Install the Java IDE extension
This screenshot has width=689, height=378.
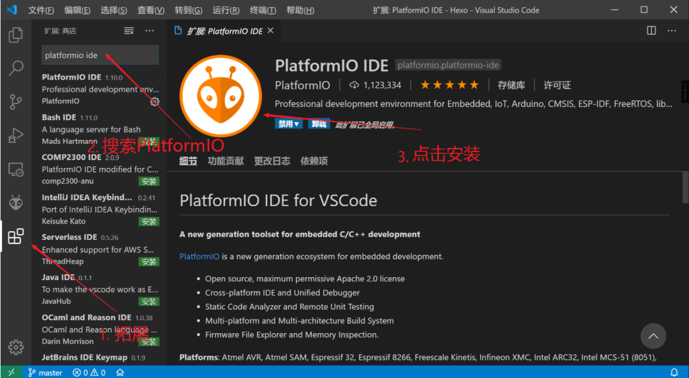(x=149, y=302)
